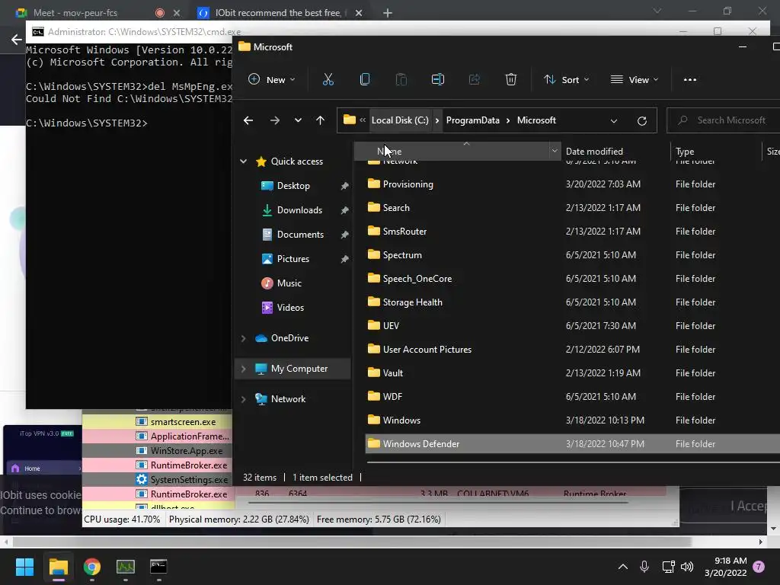Open the See more ellipsis menu
This screenshot has width=780, height=585.
pyautogui.click(x=690, y=79)
